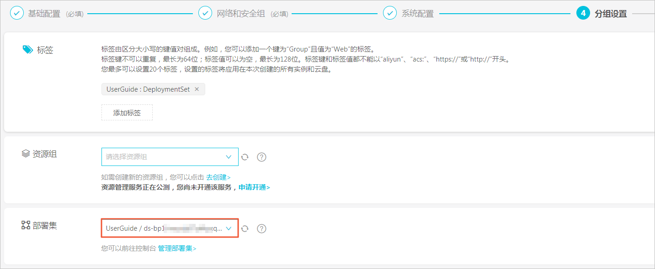This screenshot has width=655, height=269.
Task: Click the UserGuide : DeploymentSet tag chip
Action: click(153, 89)
